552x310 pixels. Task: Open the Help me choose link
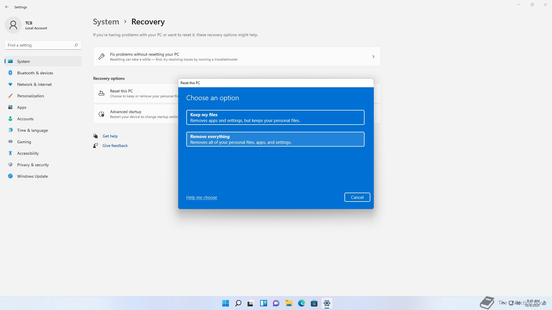point(202,197)
